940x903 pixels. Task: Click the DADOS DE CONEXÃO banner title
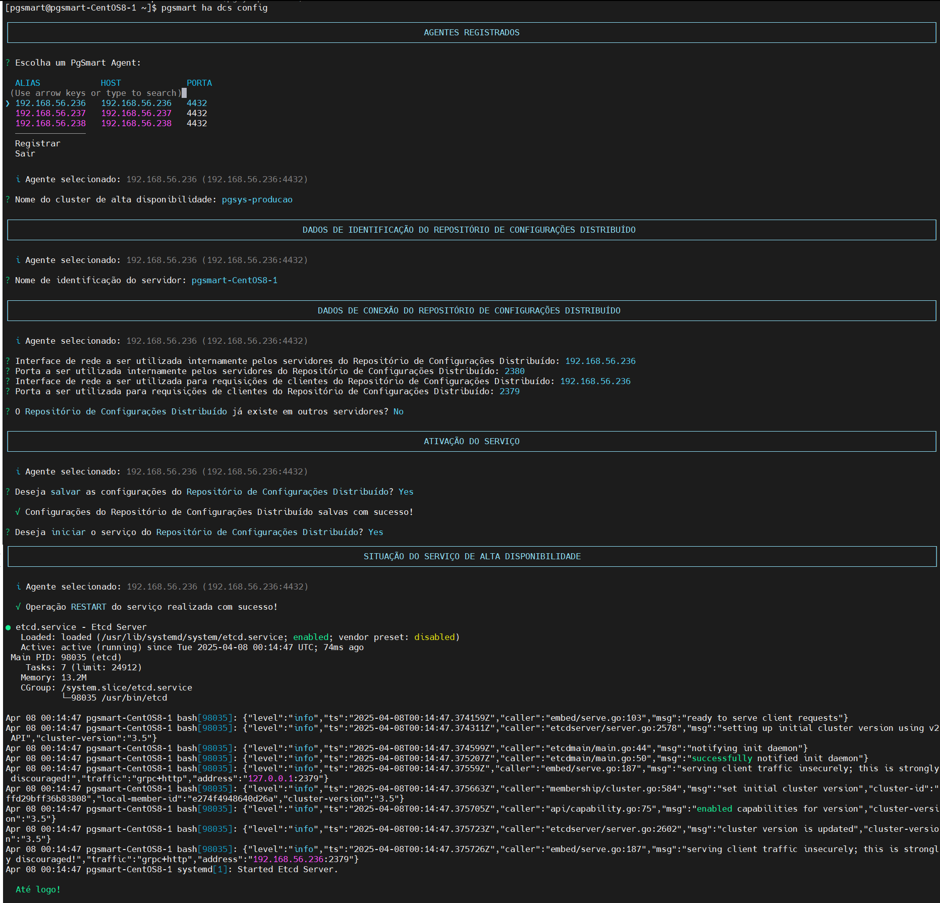point(469,310)
